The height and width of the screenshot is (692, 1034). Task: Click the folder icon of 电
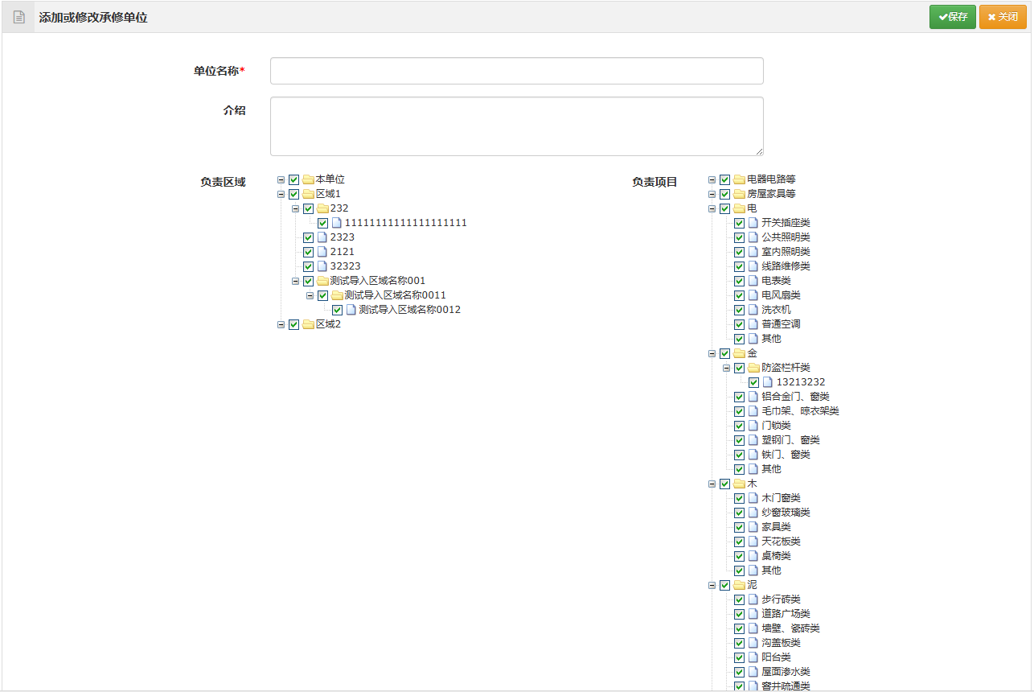coord(740,208)
